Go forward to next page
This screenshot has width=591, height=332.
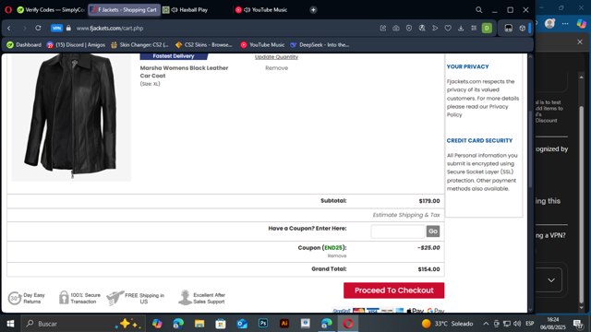(x=24, y=29)
